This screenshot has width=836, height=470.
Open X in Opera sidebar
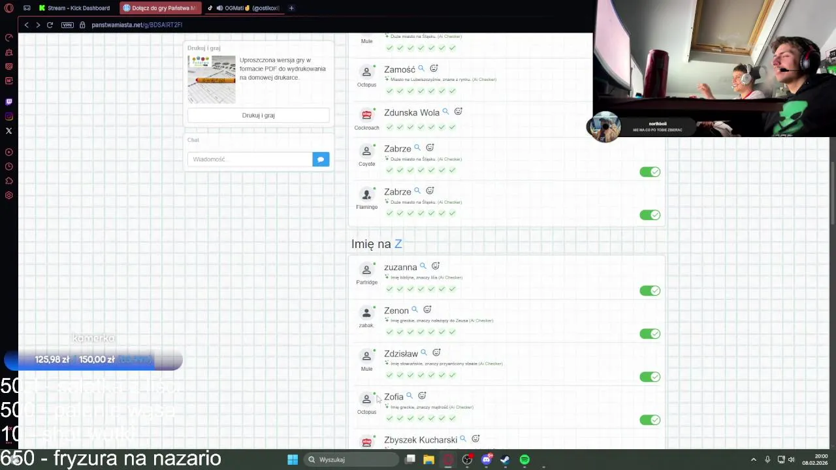[8, 131]
